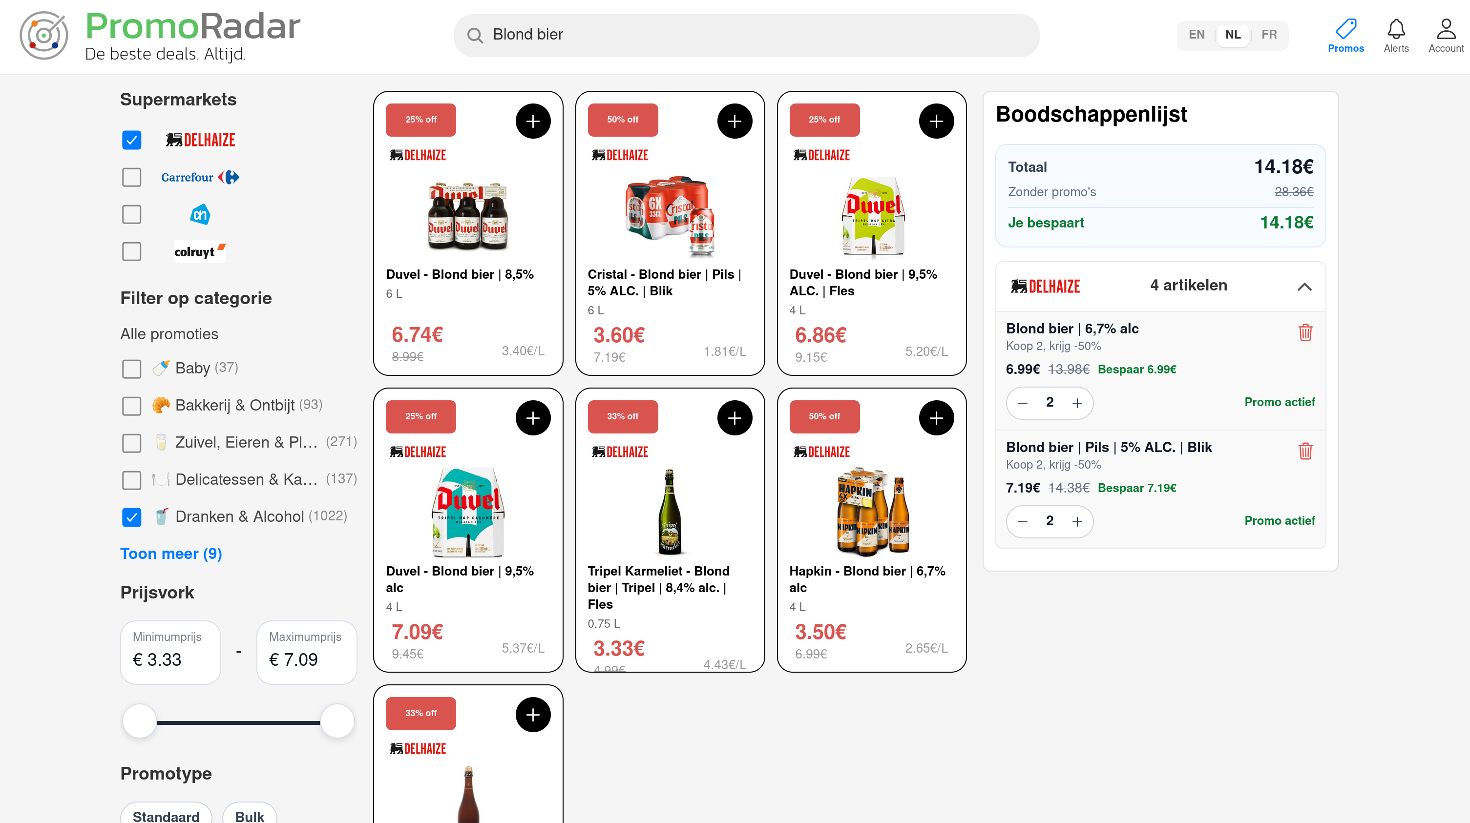
Task: Collapse the Delhaize 4 artikelen section
Action: tap(1305, 287)
